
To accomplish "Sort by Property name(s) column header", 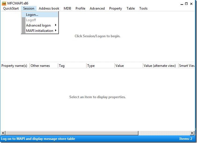I will 15,66.
